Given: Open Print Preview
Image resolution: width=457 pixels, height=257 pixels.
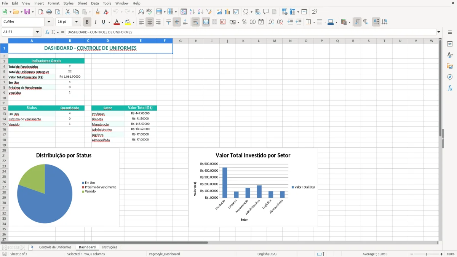Looking at the screenshot, I should 58,12.
